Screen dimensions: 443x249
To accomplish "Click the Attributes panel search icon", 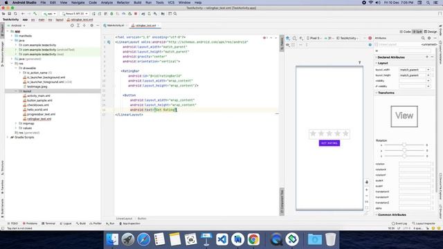I will (423, 38).
